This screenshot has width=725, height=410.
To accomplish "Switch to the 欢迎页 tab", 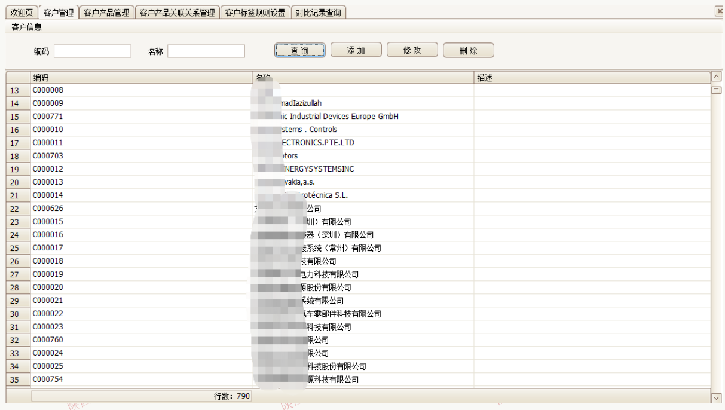I will click(22, 13).
